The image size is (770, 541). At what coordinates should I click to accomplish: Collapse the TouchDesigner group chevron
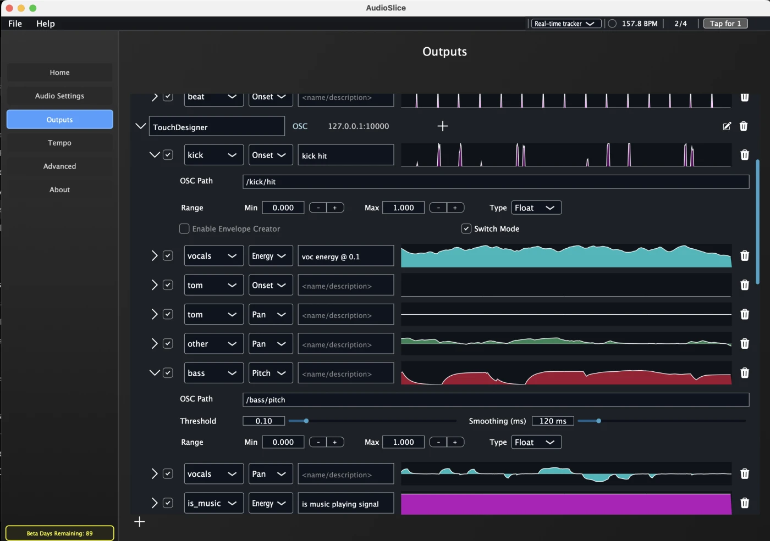coord(141,126)
